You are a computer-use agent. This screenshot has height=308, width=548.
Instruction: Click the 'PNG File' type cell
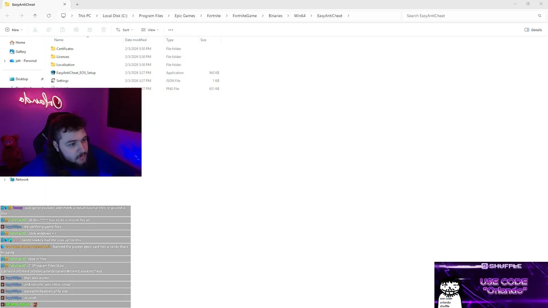click(173, 89)
